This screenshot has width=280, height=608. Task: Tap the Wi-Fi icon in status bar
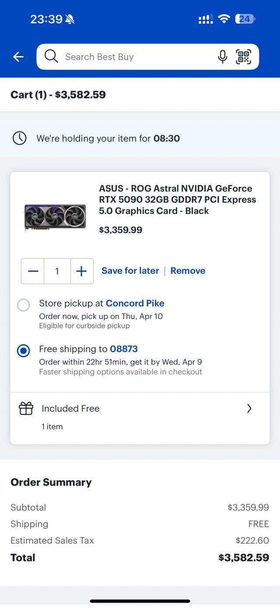[224, 19]
